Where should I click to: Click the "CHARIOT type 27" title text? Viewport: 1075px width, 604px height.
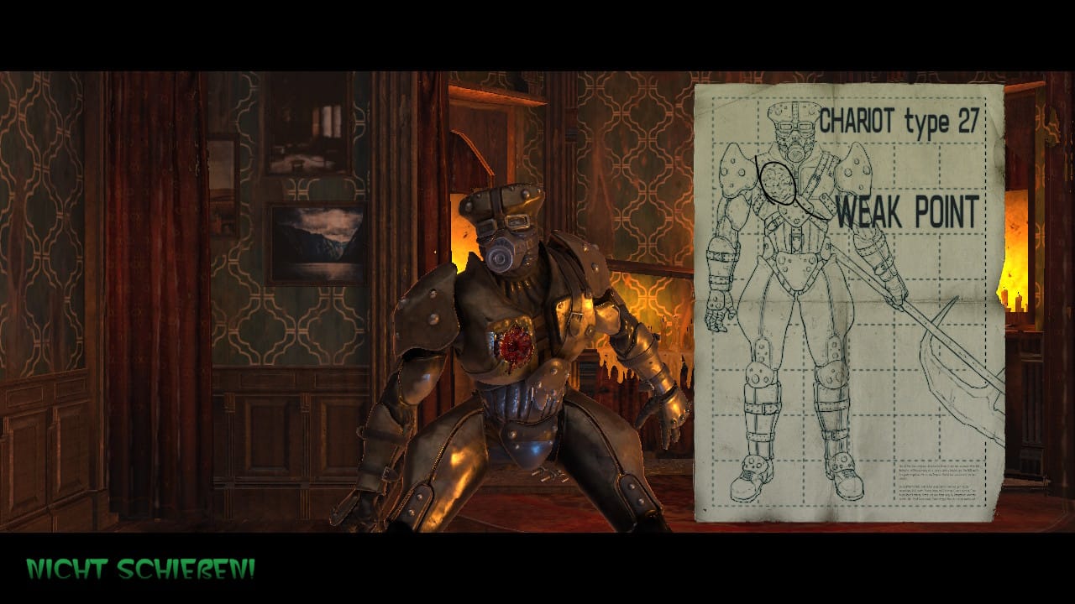[x=899, y=122]
